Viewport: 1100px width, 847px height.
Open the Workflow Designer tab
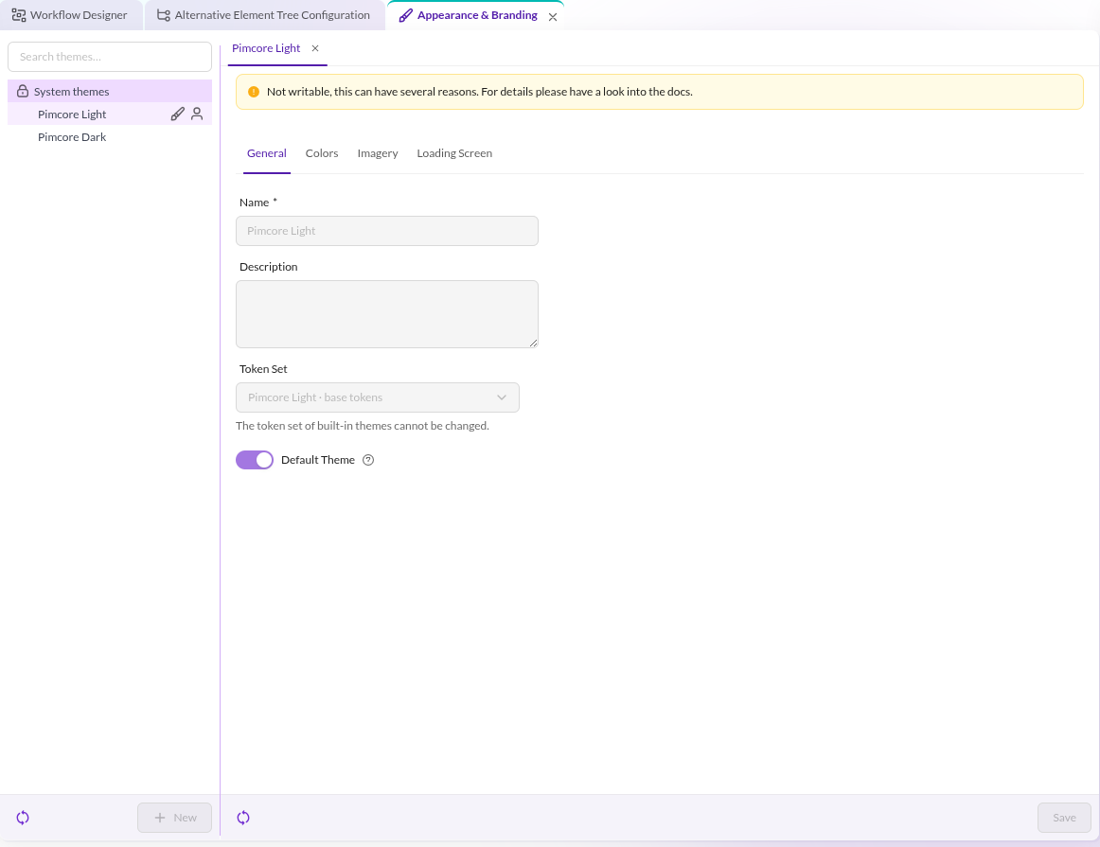coord(70,15)
